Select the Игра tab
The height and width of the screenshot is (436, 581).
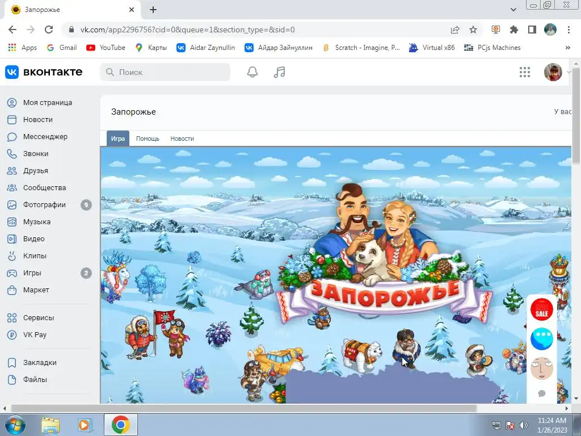pyautogui.click(x=118, y=139)
